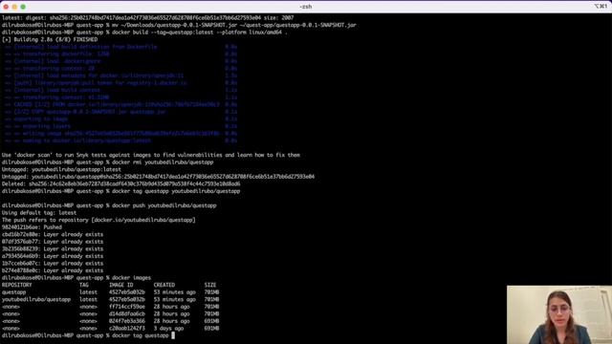Click 'questapp' in the first images table row
Viewport: 612px width, 344px height.
[x=13, y=292]
